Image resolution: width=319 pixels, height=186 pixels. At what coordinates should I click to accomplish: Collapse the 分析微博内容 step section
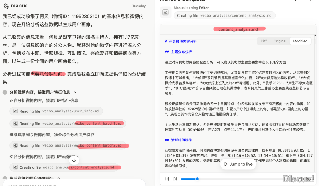[75, 92]
